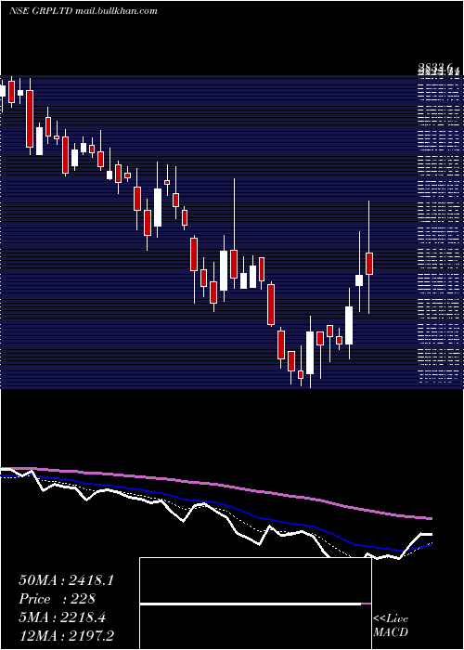Click the last red candlestick on the chart

[369, 263]
